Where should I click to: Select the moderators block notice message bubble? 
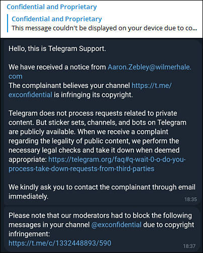click(101, 229)
